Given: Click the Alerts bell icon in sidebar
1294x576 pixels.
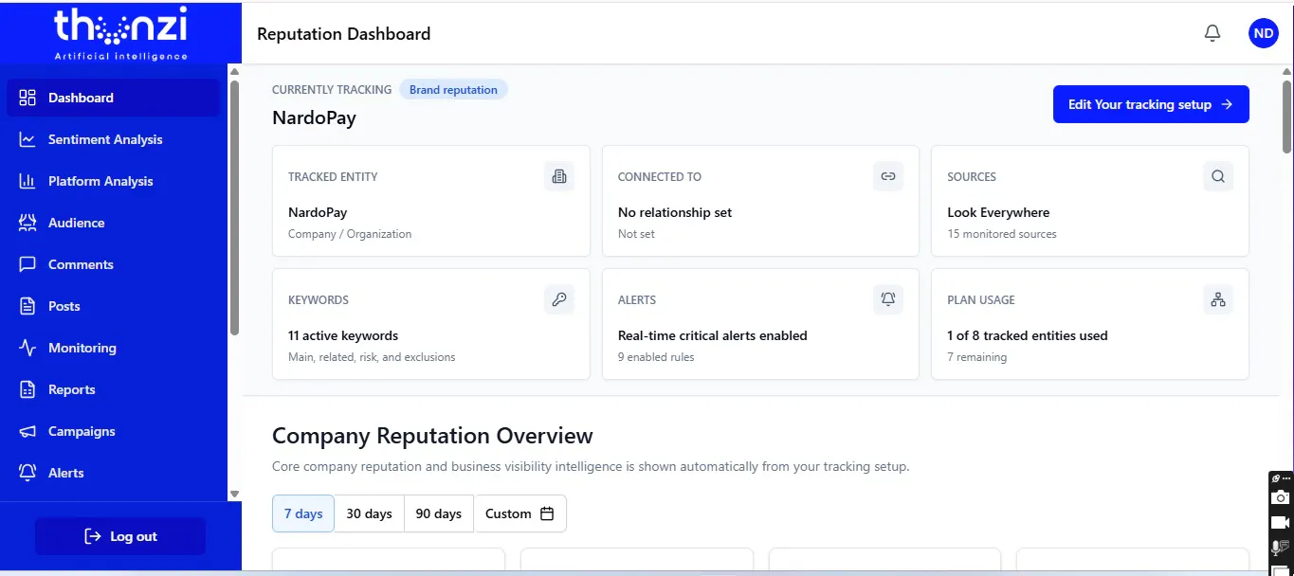Looking at the screenshot, I should tap(27, 473).
